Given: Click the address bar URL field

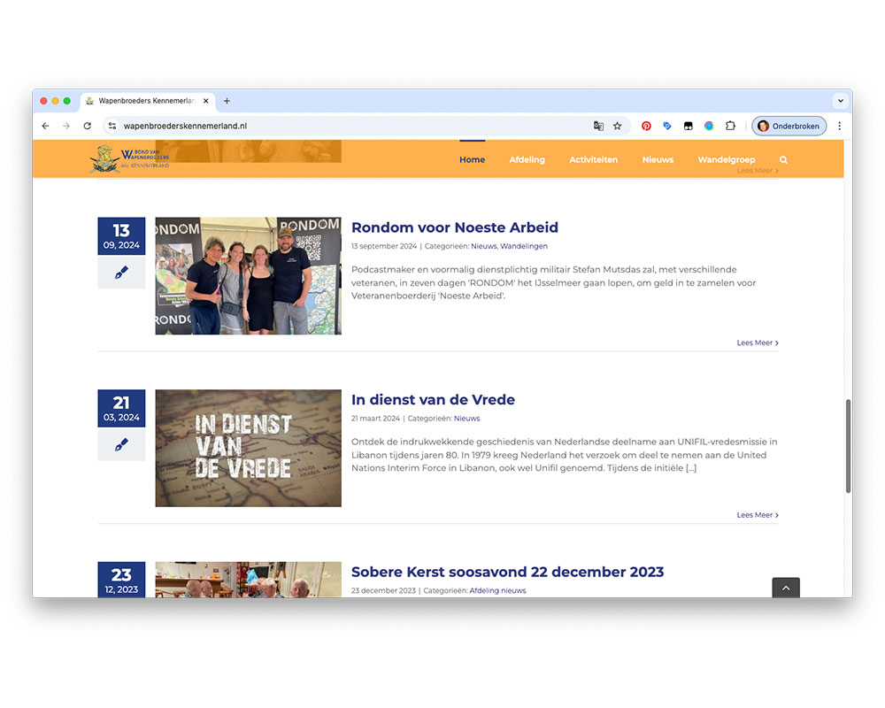Looking at the screenshot, I should [354, 126].
